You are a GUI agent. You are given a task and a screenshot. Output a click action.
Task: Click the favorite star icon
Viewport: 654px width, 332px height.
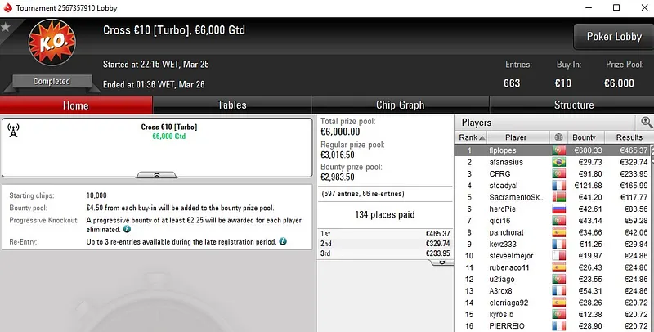(6, 27)
